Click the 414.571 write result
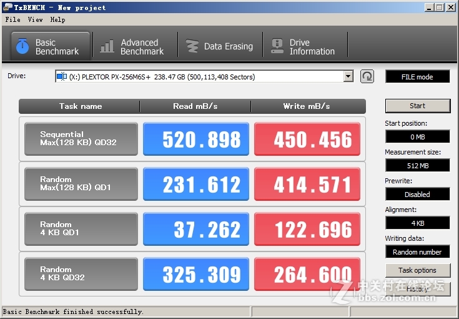Image resolution: width=459 pixels, height=319 pixels. point(307,184)
